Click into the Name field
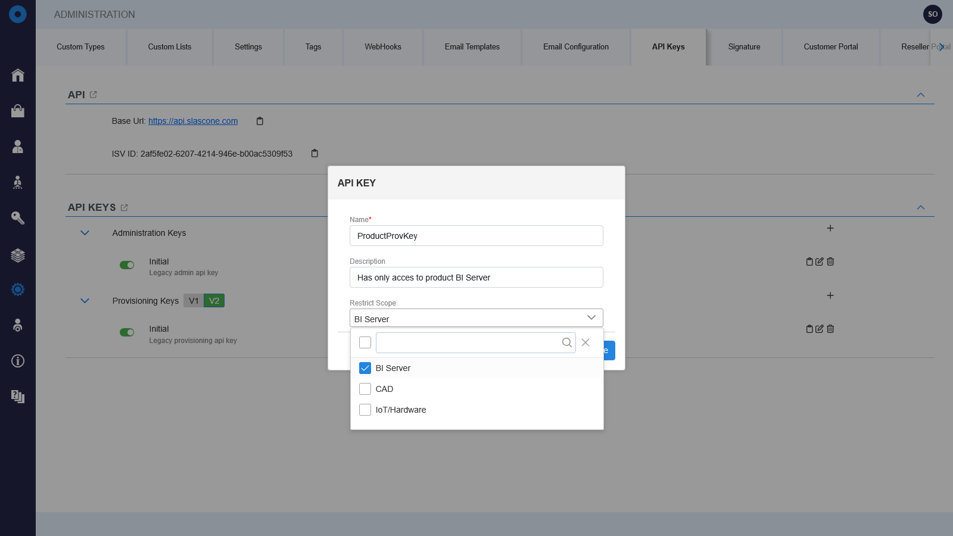The image size is (953, 536). coord(476,236)
